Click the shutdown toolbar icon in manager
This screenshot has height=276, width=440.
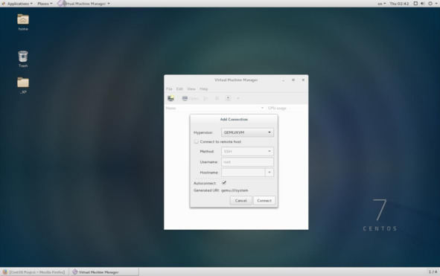tap(228, 98)
